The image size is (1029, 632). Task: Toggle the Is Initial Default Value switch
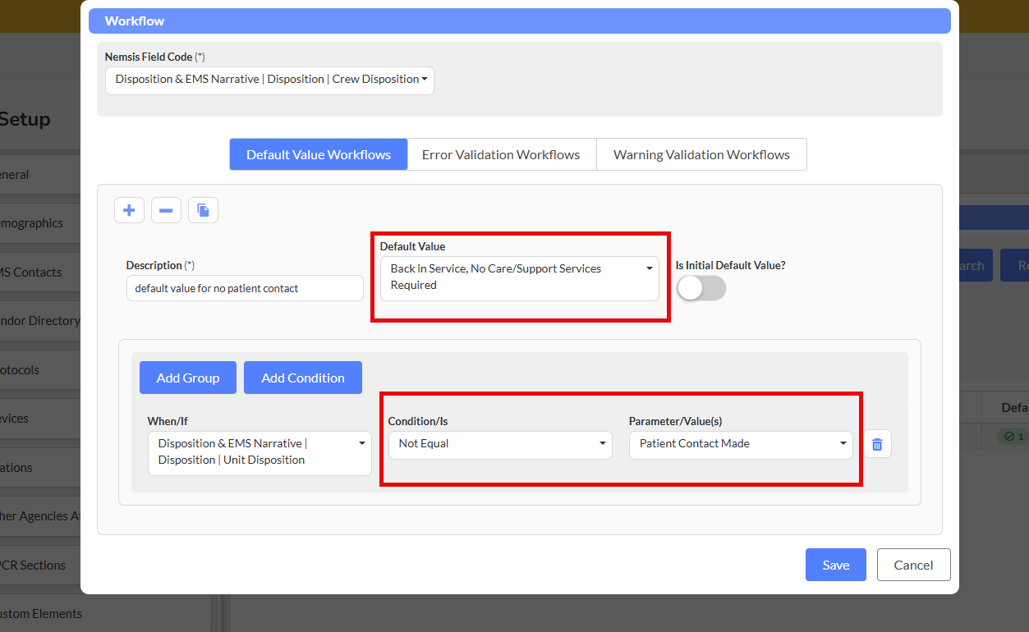701,288
